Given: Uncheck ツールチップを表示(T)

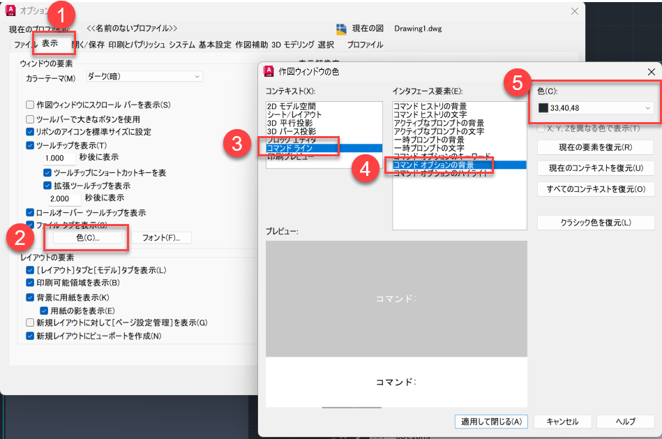Looking at the screenshot, I should click(x=30, y=145).
